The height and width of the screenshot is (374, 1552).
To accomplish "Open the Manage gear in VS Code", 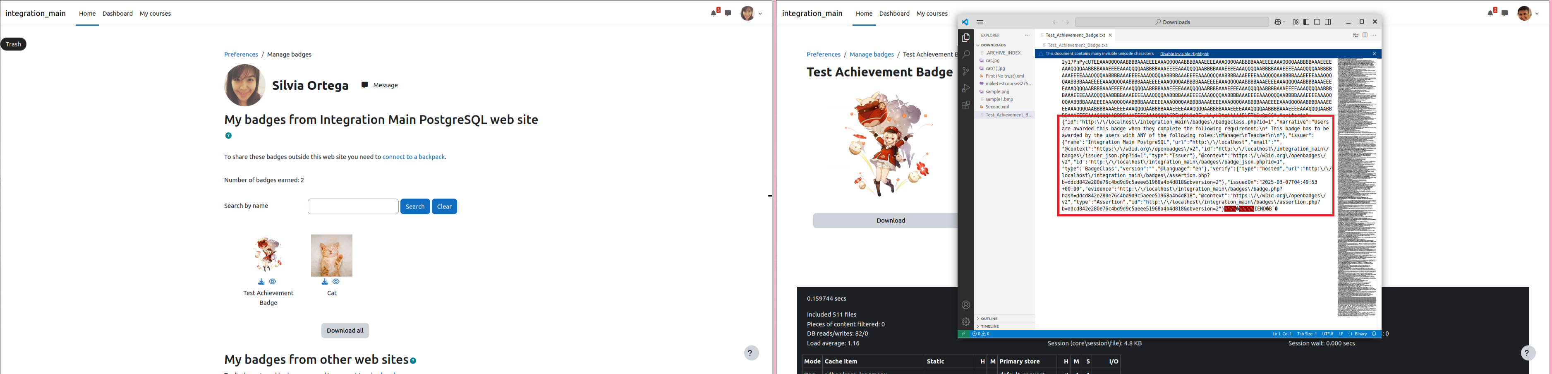I will point(965,321).
